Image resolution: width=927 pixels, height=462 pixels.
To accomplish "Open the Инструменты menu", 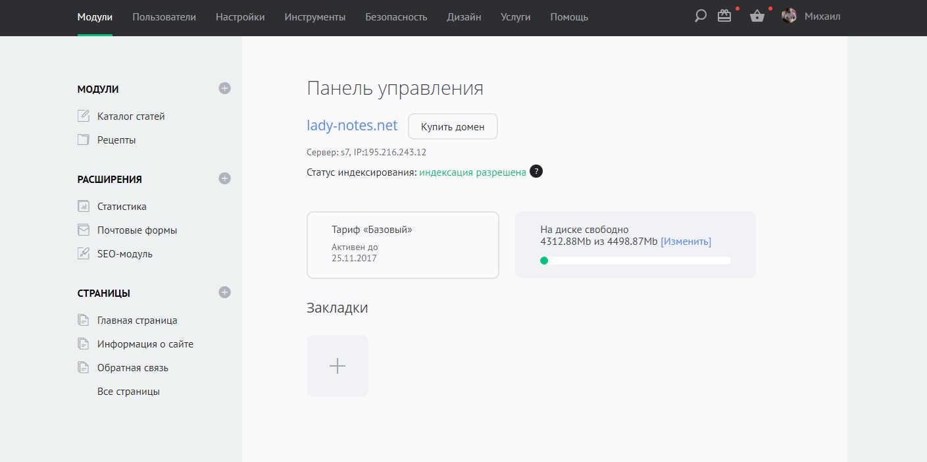I will coord(315,17).
